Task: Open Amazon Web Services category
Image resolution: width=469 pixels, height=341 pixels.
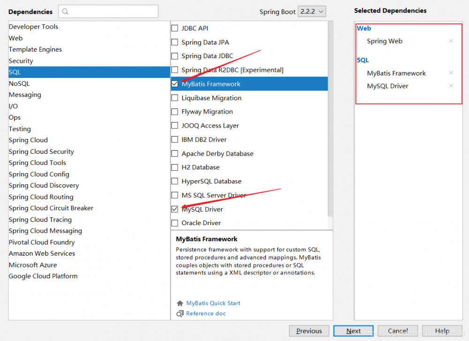Action: point(89,253)
